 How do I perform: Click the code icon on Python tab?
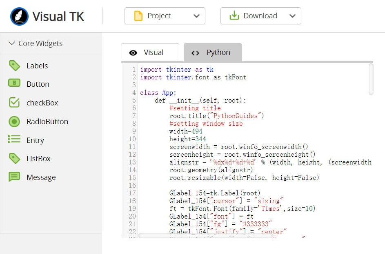(195, 52)
